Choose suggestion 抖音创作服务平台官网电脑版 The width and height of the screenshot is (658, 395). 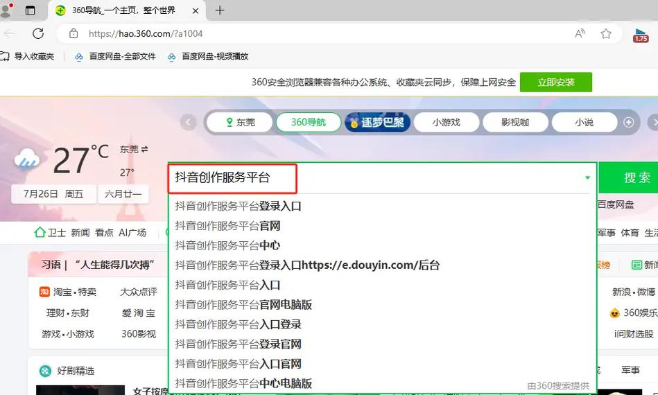pyautogui.click(x=382, y=305)
